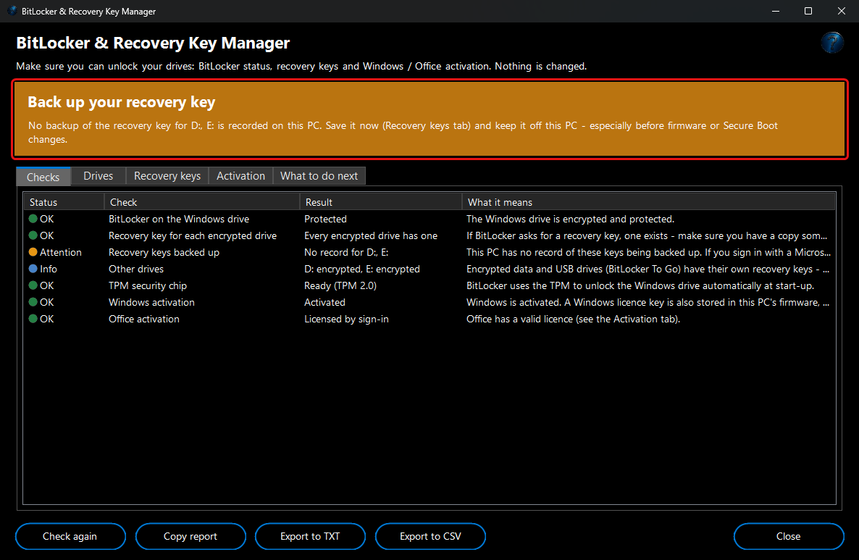Viewport: 859px width, 560px height.
Task: Click 'D: encrypted, E: encrypted' result
Action: tap(362, 269)
